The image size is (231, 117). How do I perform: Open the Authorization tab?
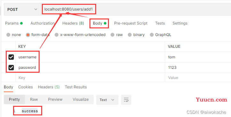pos(42,23)
